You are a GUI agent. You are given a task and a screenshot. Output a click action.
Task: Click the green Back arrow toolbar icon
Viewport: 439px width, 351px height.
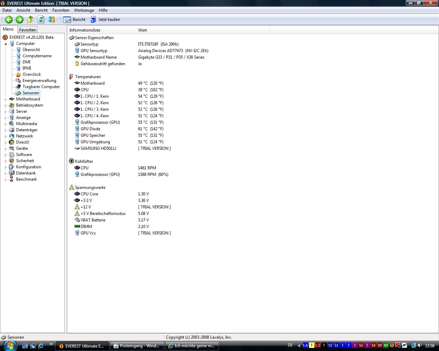(x=9, y=20)
